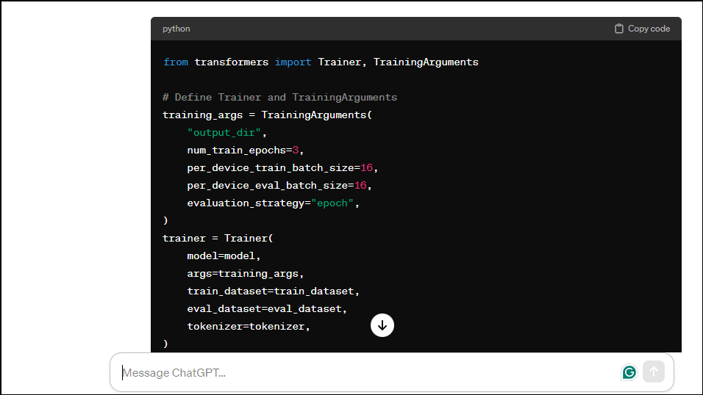Click the tokenizer=tokenizer, line
Viewport: 703px width, 395px height.
click(x=249, y=327)
